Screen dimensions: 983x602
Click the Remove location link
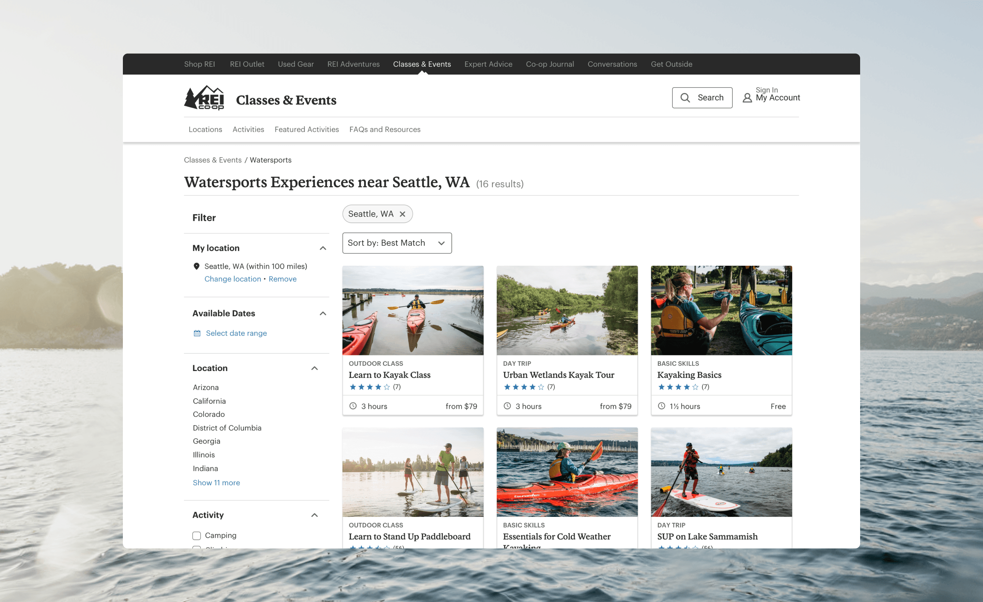pos(283,279)
